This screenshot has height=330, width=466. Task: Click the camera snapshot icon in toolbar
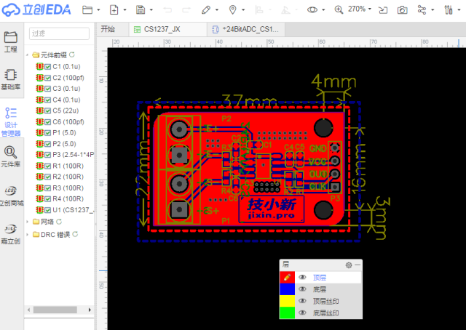click(402, 9)
